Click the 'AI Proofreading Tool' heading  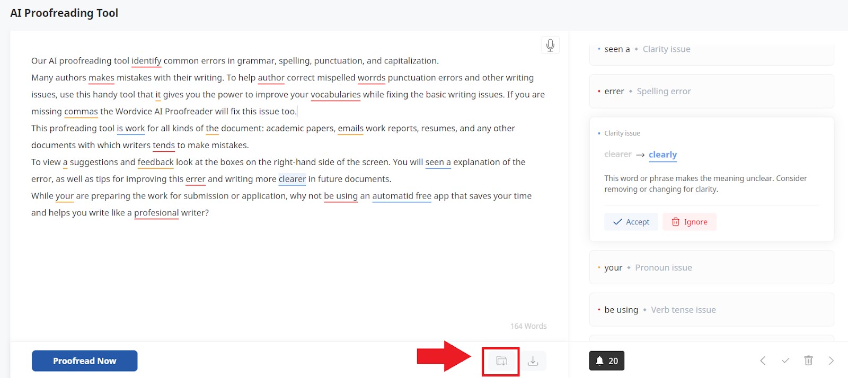click(64, 13)
